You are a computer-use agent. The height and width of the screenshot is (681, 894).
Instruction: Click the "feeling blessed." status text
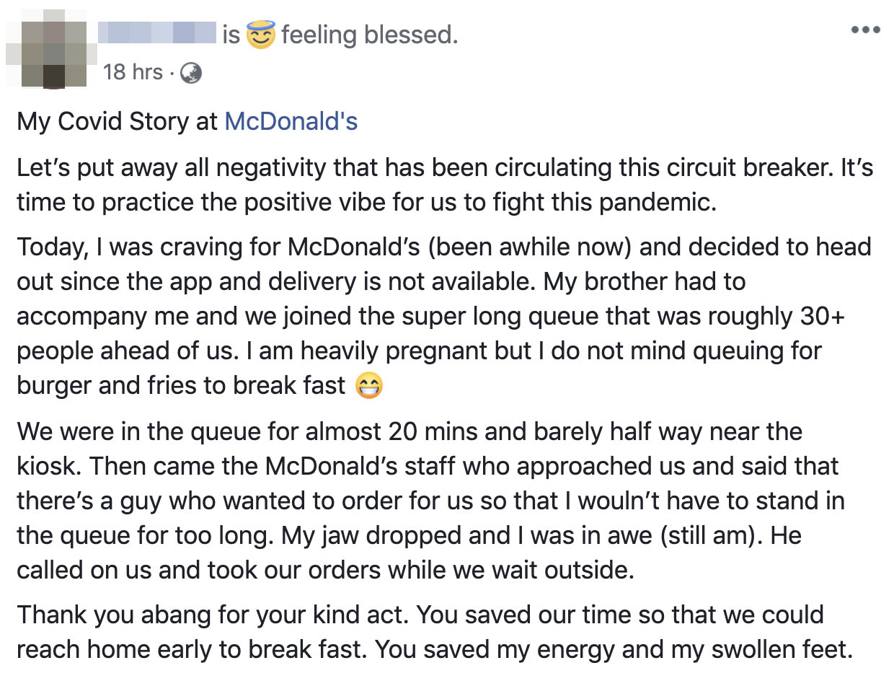click(369, 34)
